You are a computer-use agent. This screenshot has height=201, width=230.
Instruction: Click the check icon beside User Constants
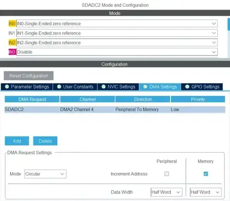(x=59, y=86)
